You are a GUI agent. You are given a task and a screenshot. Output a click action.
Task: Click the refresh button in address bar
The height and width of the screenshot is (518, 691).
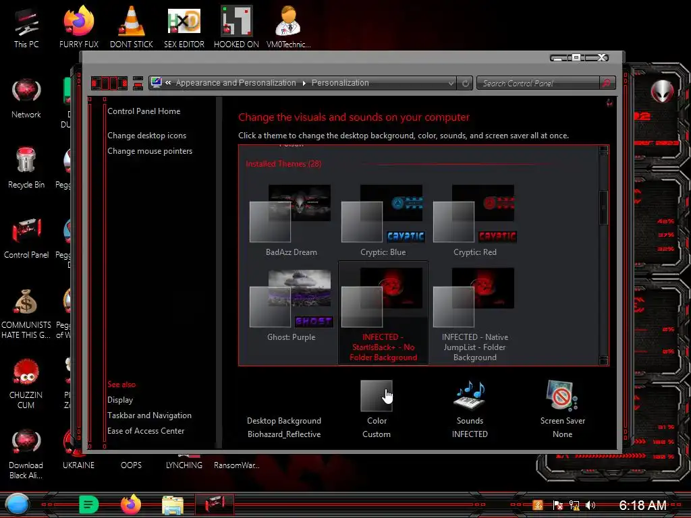tap(466, 83)
